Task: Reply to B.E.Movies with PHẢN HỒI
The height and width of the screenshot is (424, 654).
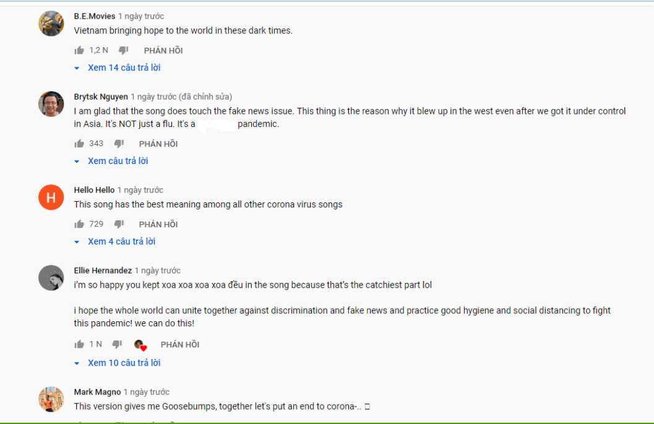Action: (x=163, y=51)
